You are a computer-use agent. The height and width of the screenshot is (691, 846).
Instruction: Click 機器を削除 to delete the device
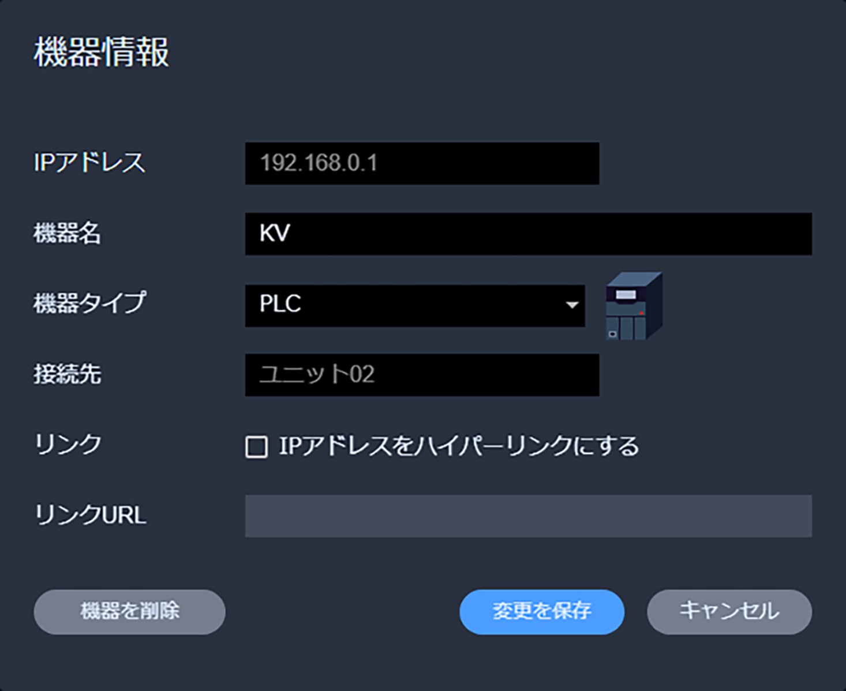coord(129,611)
